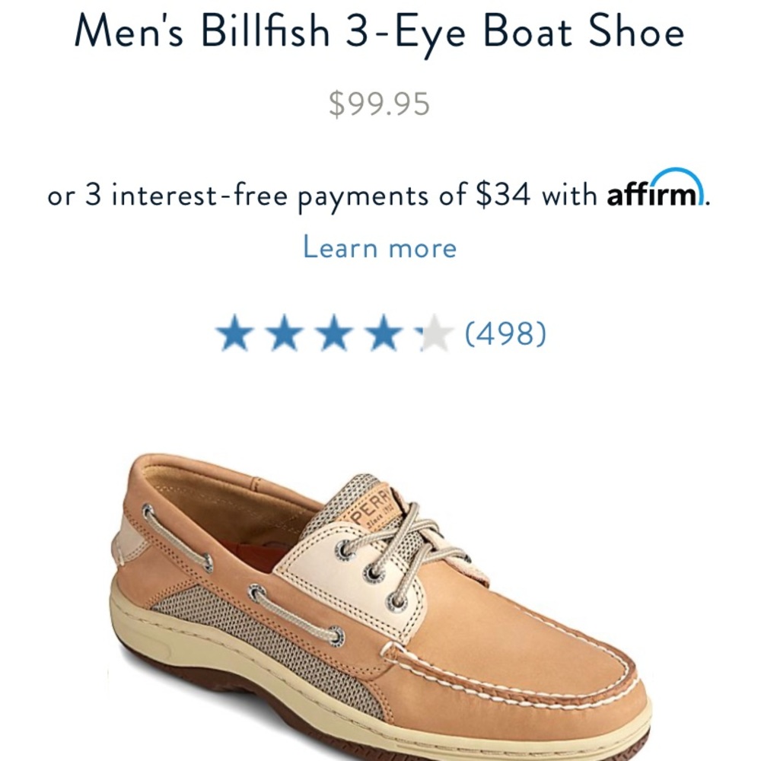
Task: Select the boat shoe product image
Action: coord(380,601)
